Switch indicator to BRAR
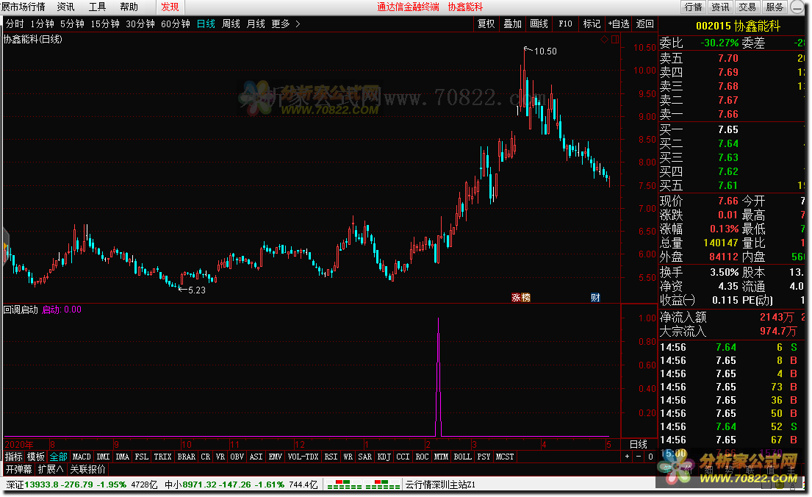 187,457
